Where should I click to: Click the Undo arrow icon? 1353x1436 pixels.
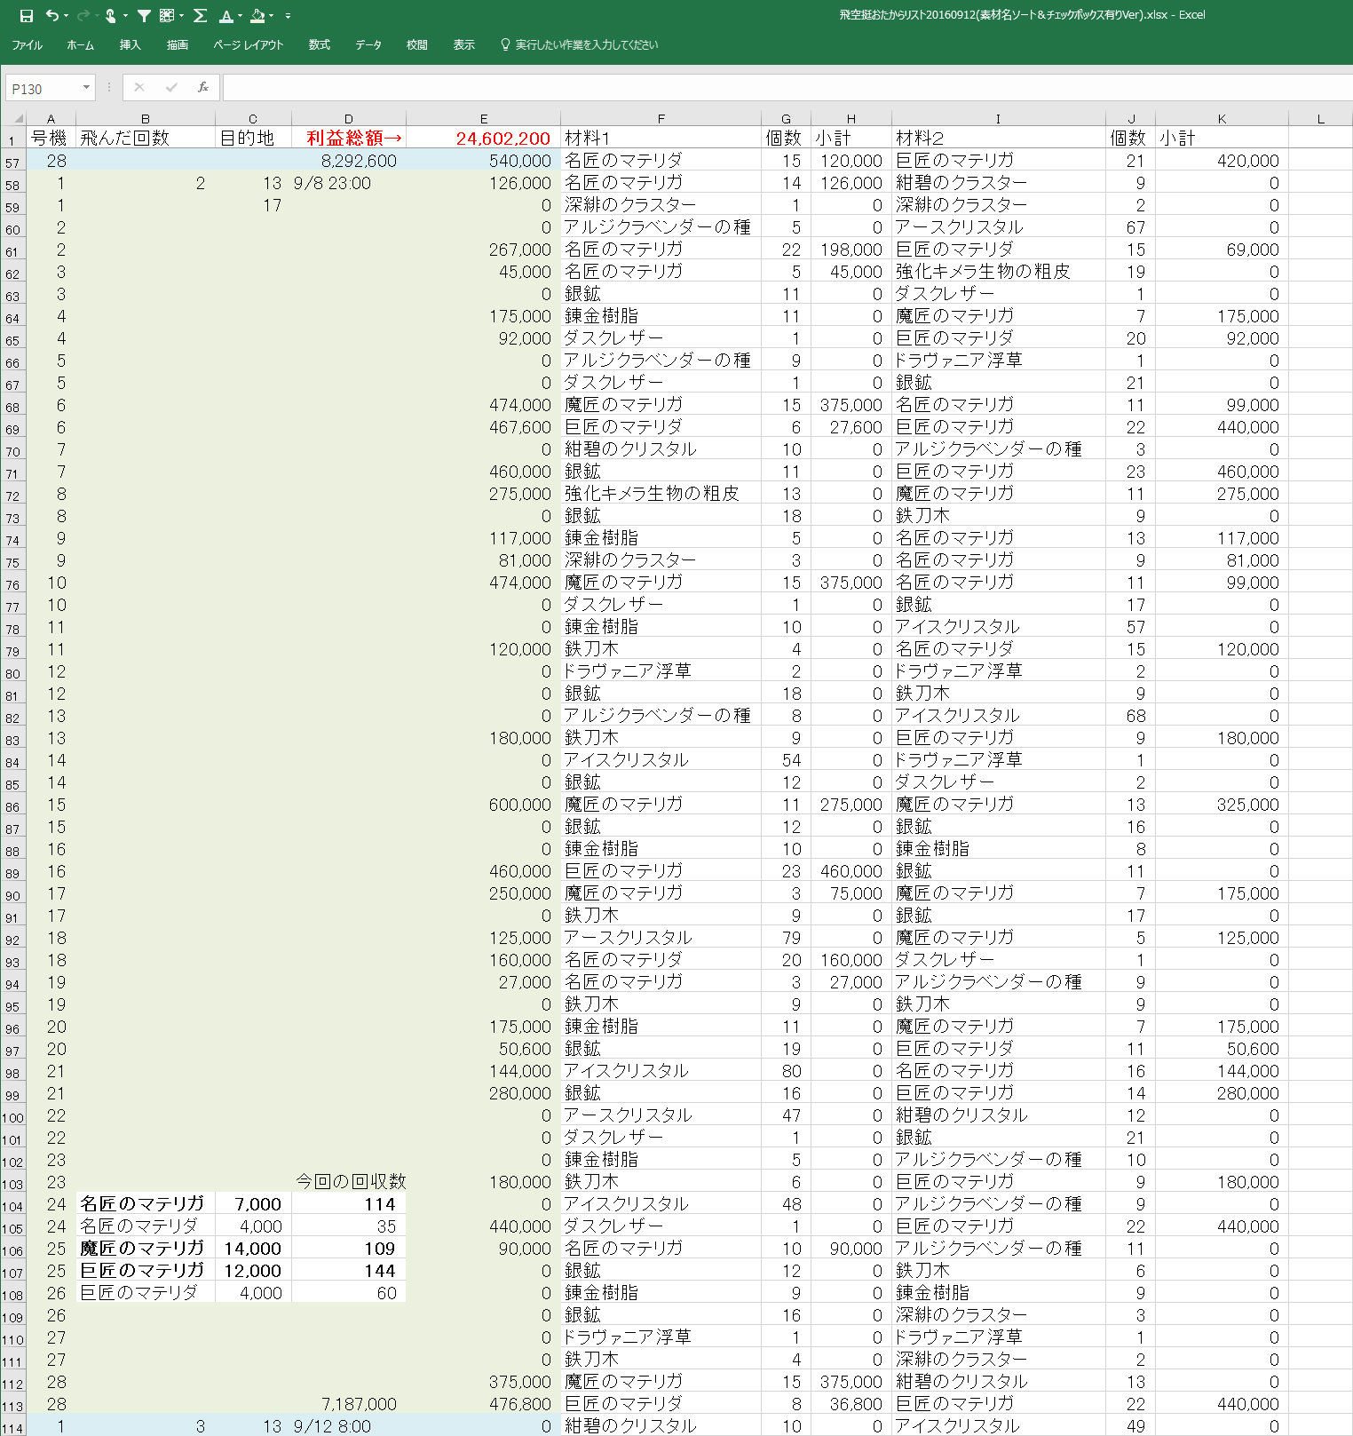point(52,16)
